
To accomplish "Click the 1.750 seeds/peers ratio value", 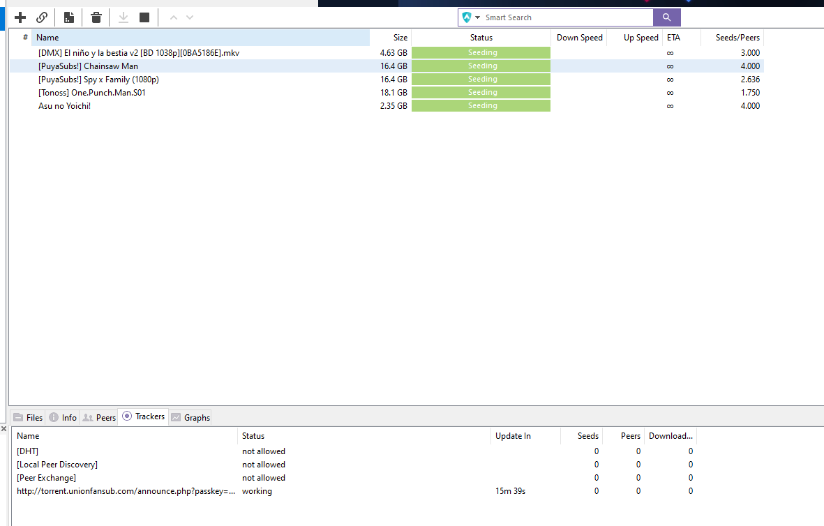I will (x=750, y=93).
